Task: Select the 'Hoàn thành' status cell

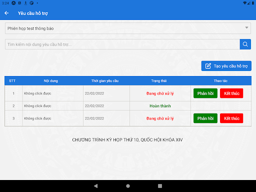Action: pos(160,106)
